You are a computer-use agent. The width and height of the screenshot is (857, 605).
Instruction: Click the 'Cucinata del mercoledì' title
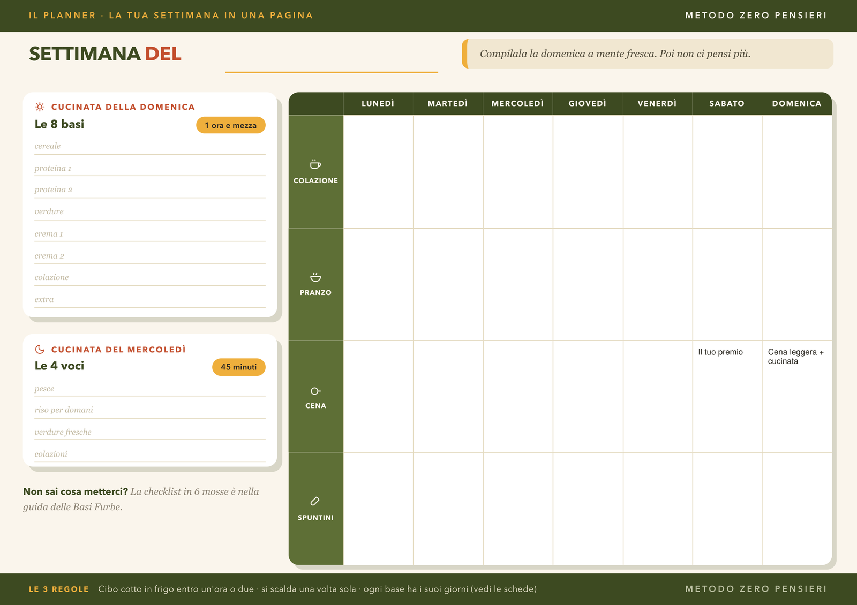[x=118, y=350]
